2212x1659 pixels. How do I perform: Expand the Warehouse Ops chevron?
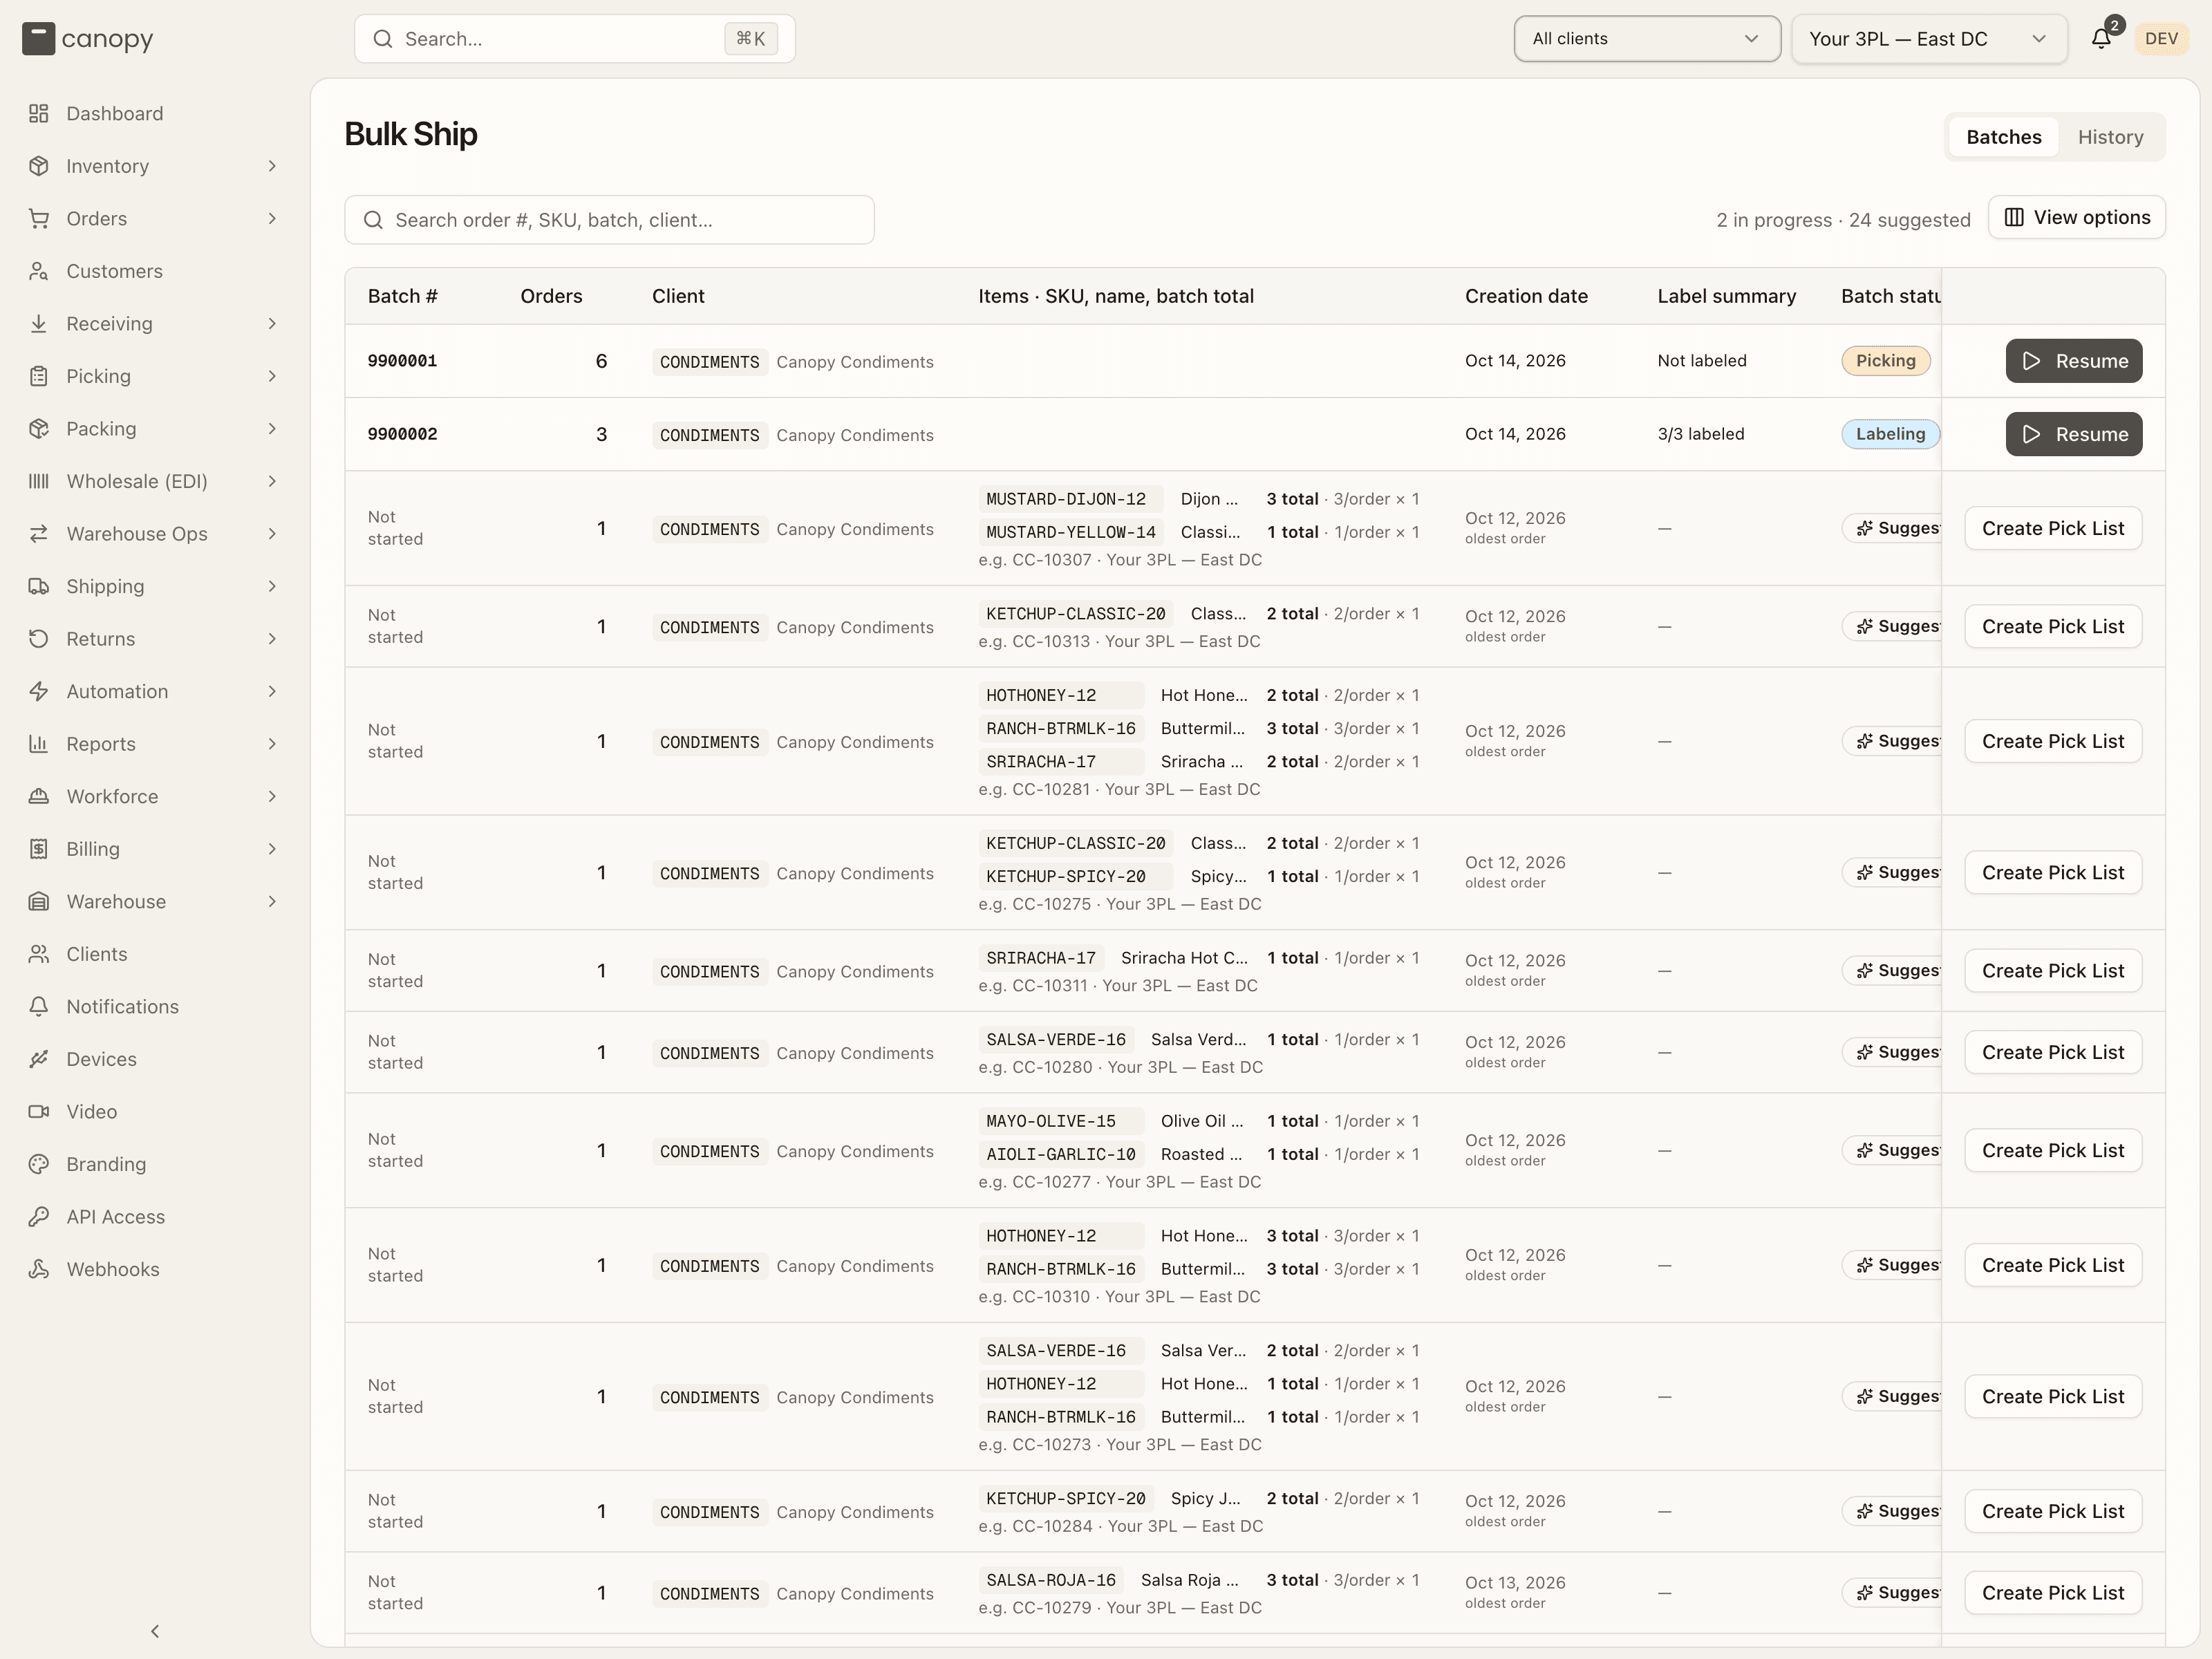[272, 534]
